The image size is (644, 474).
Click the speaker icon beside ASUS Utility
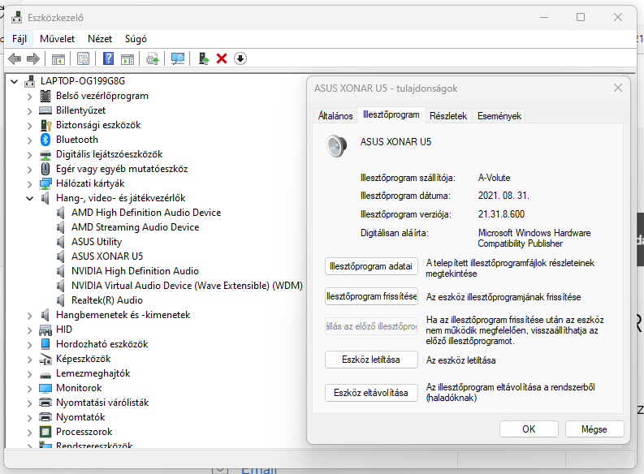(61, 242)
